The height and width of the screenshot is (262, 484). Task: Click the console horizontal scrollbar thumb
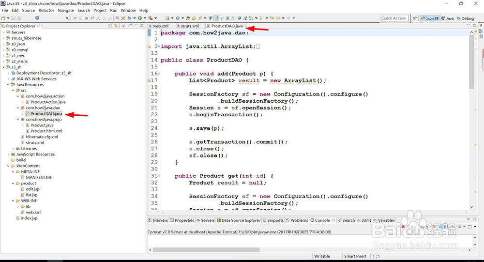click(206, 249)
